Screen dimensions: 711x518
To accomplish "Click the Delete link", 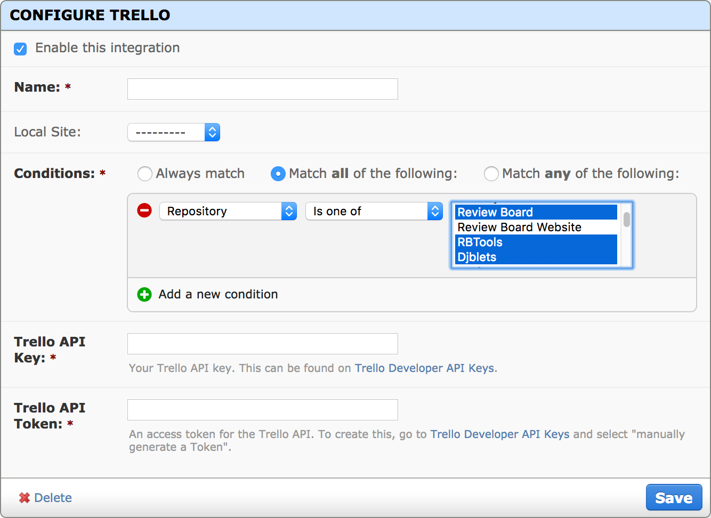I will coord(53,498).
